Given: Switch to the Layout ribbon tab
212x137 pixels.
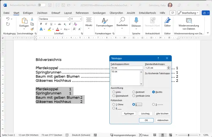Looking at the screenshot, I should 68,13.
